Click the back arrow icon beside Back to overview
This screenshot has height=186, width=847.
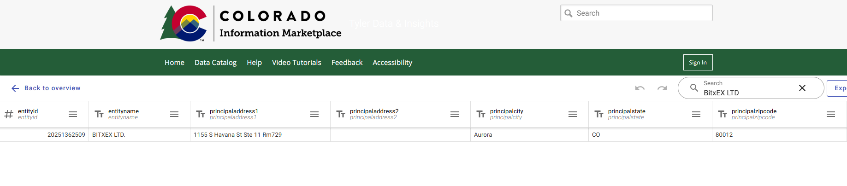tap(15, 88)
